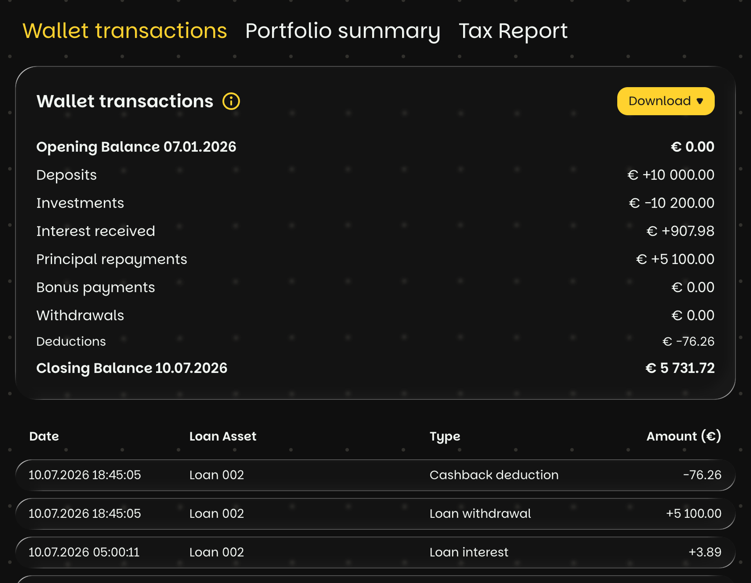Click the Closing Balance 10.07.2026 label
Image resolution: width=751 pixels, height=583 pixels.
pyautogui.click(x=132, y=368)
